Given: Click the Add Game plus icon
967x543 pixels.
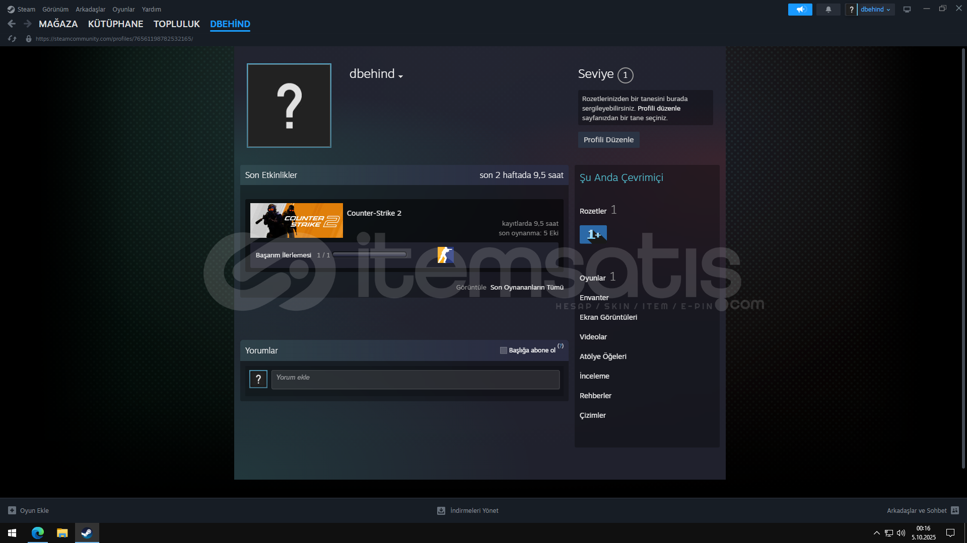Looking at the screenshot, I should pyautogui.click(x=12, y=510).
